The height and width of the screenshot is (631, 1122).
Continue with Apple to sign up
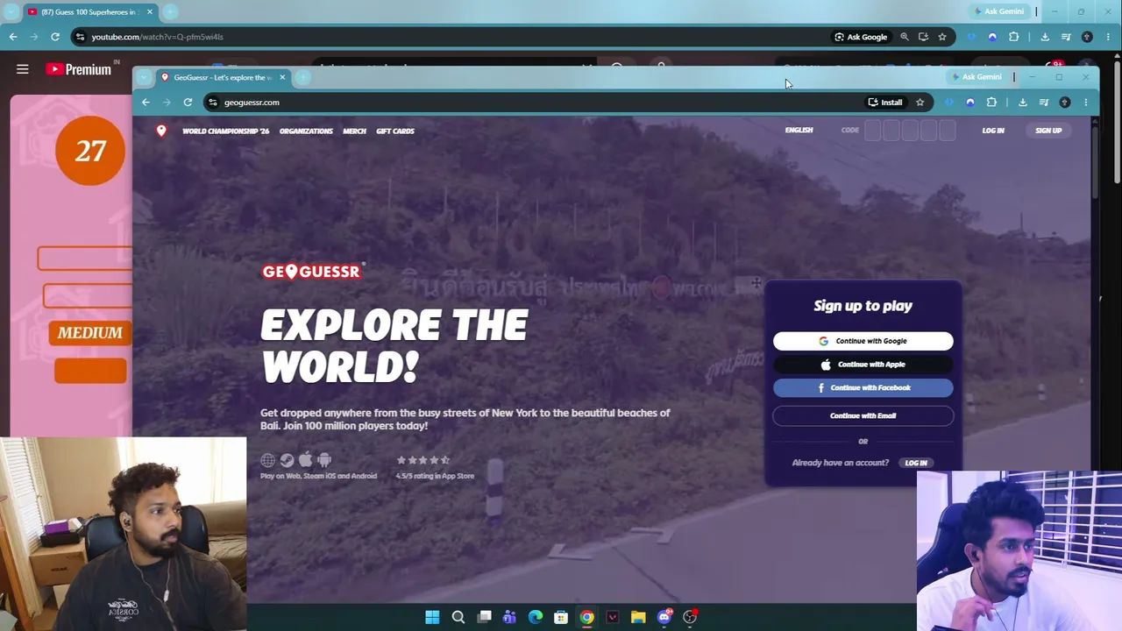[x=863, y=365]
